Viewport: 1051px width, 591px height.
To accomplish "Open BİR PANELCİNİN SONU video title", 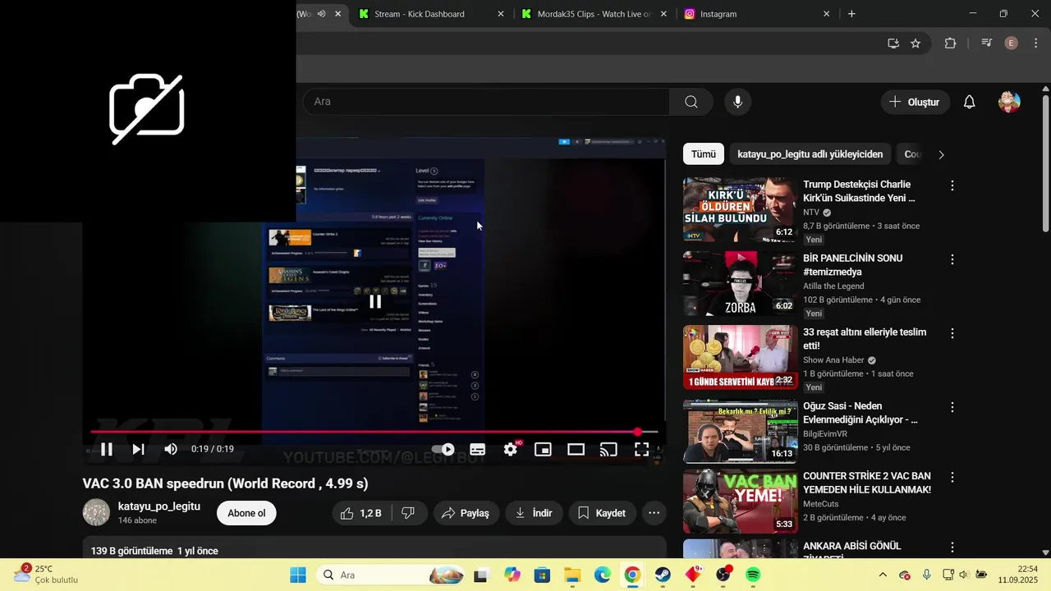I will (x=853, y=265).
